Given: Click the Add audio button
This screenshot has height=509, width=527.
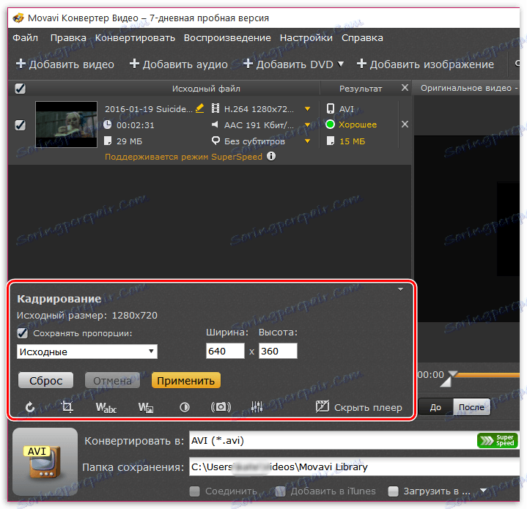Looking at the screenshot, I should [x=178, y=64].
